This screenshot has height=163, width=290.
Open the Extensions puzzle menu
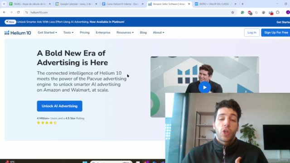click(278, 12)
